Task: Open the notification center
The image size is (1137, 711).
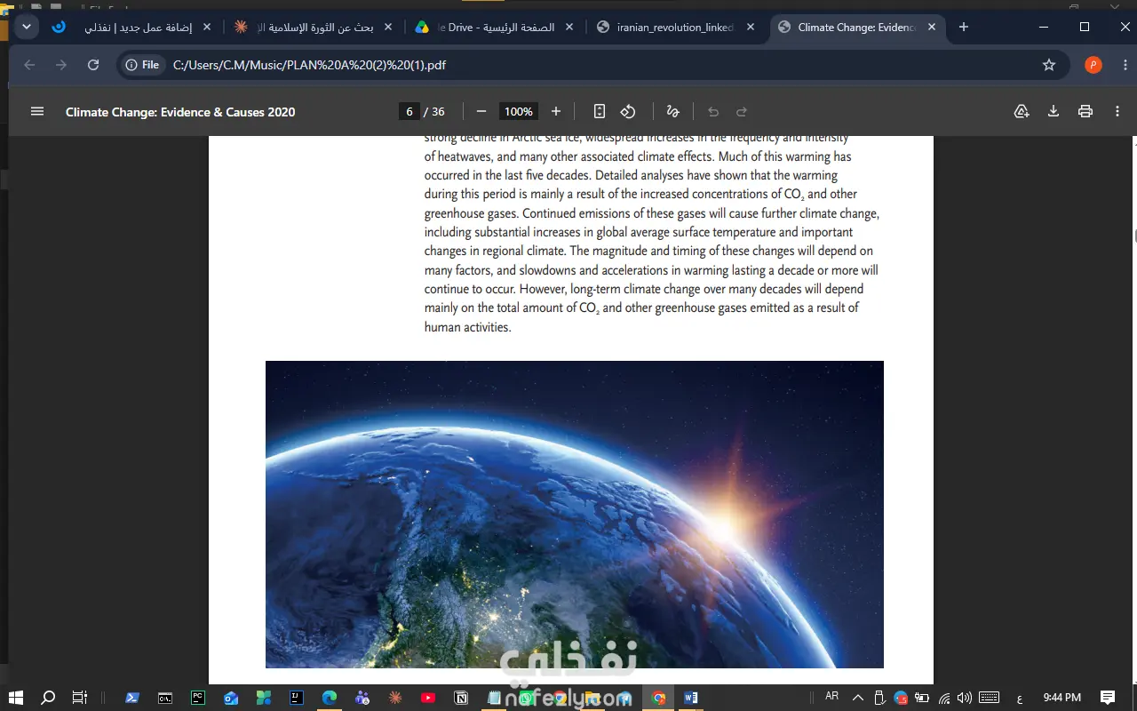Action: coord(1108,698)
